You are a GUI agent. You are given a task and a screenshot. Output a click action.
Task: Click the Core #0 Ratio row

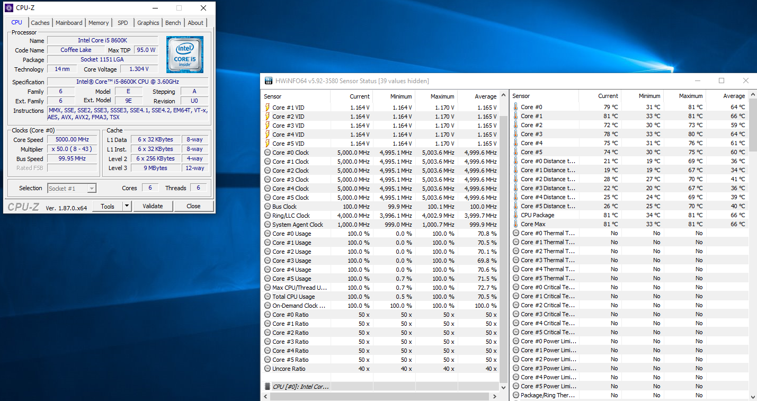[381, 315]
